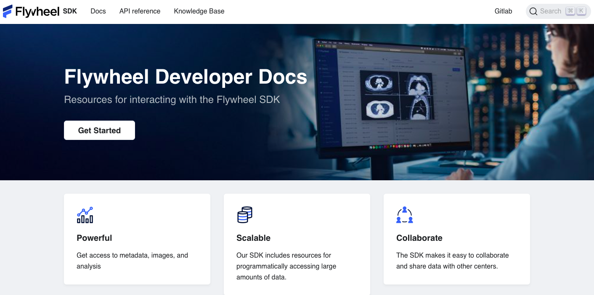Click the Get Started button

99,130
